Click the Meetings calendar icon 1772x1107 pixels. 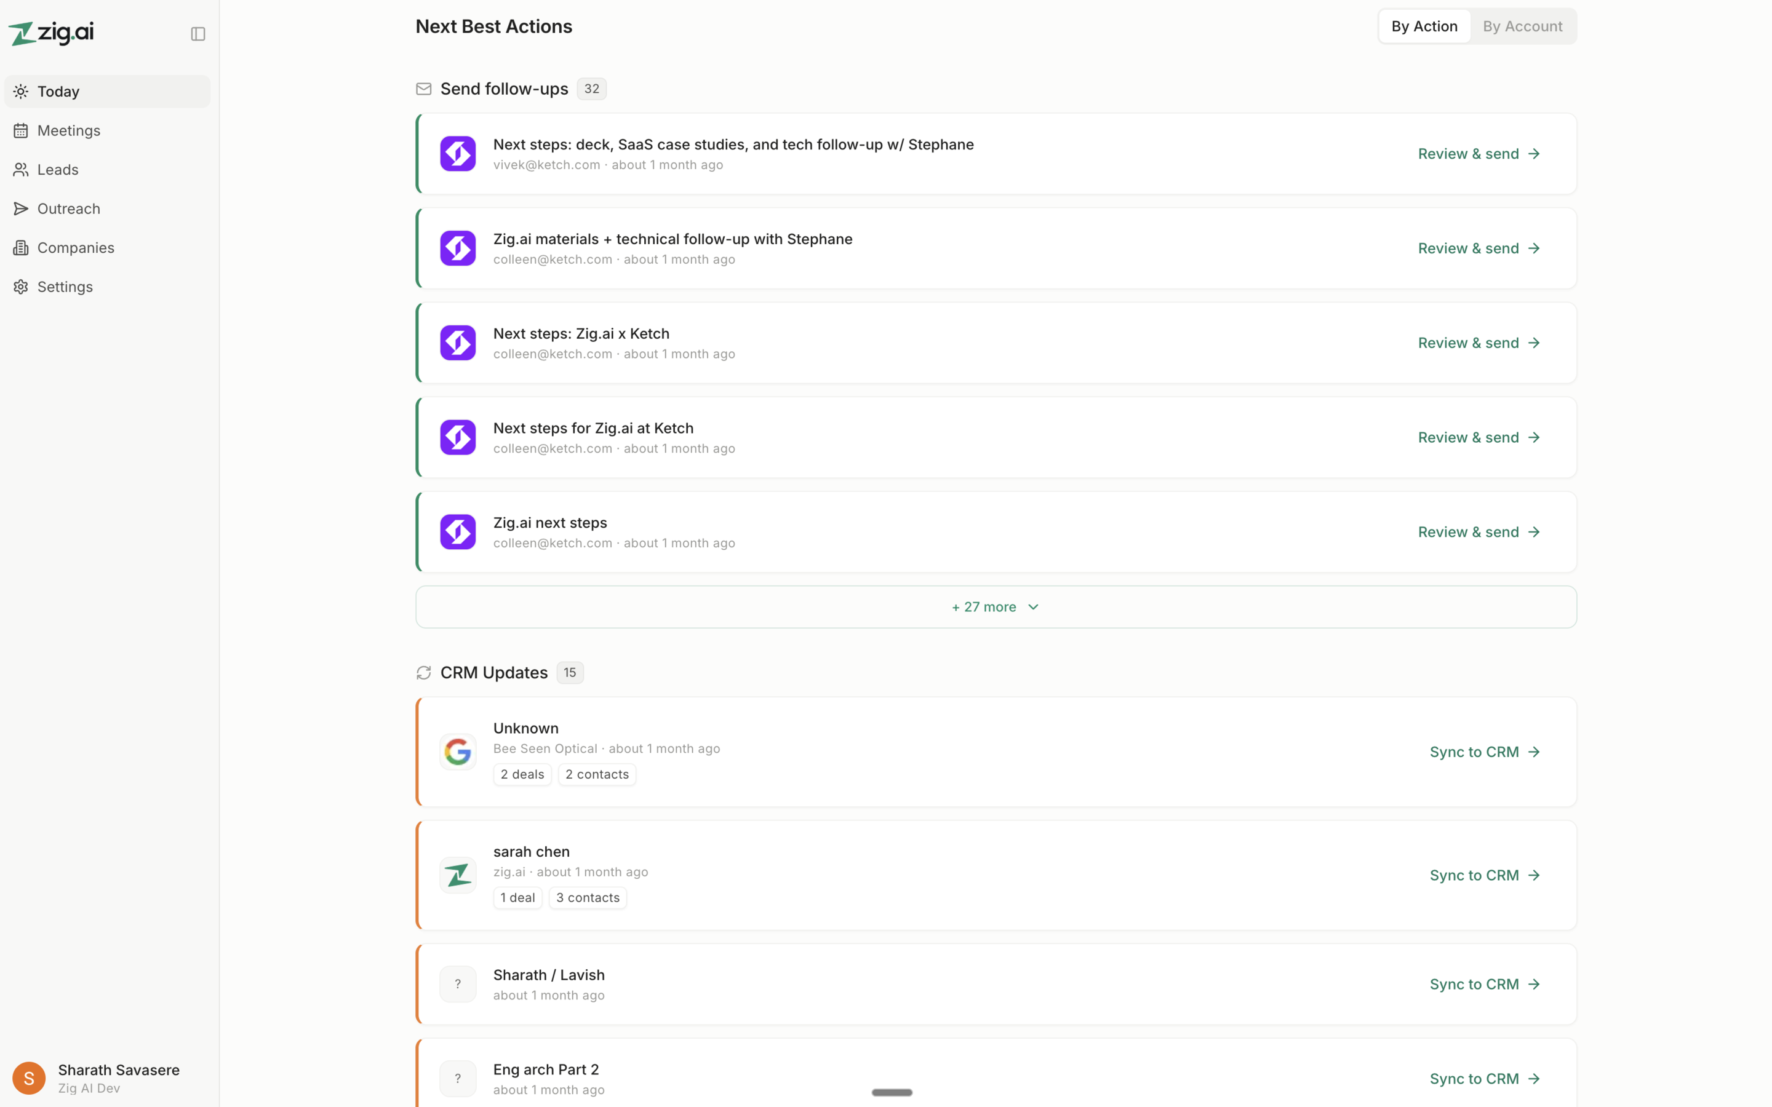tap(22, 130)
